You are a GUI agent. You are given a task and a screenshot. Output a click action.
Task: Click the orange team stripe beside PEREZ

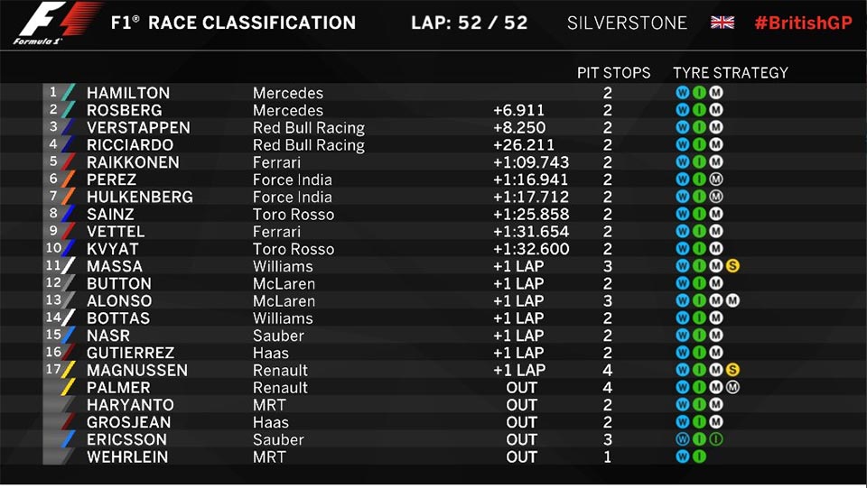coord(68,180)
